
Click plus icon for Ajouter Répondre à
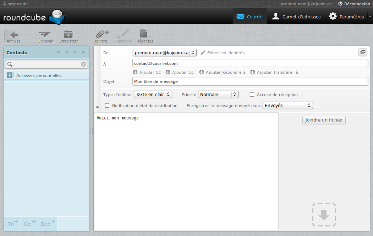202,72
